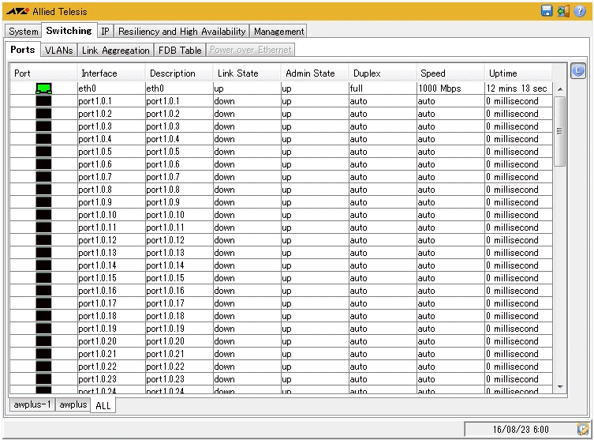The image size is (594, 440).
Task: Click the '1000 Mbps' speed cell
Action: coord(450,88)
